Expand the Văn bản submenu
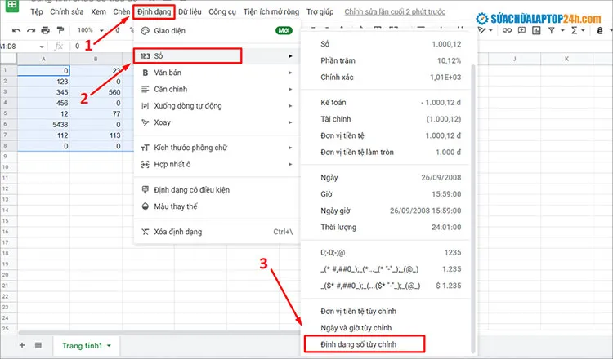 coord(217,73)
